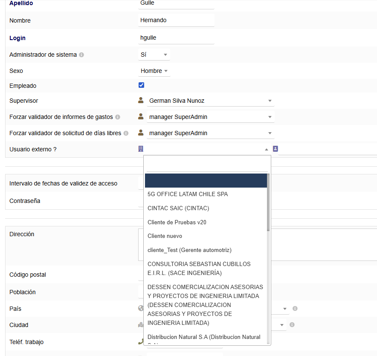The width and height of the screenshot is (377, 356).
Task: Expand the Supervisor dropdown with German Silva Nunoz
Action: (x=210, y=101)
